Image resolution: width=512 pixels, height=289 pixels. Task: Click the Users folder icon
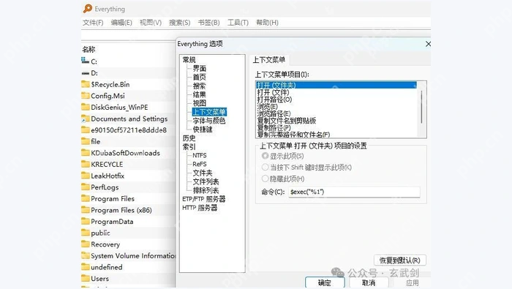86,279
